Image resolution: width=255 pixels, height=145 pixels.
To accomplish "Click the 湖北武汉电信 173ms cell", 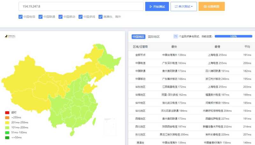I will coord(174,103).
